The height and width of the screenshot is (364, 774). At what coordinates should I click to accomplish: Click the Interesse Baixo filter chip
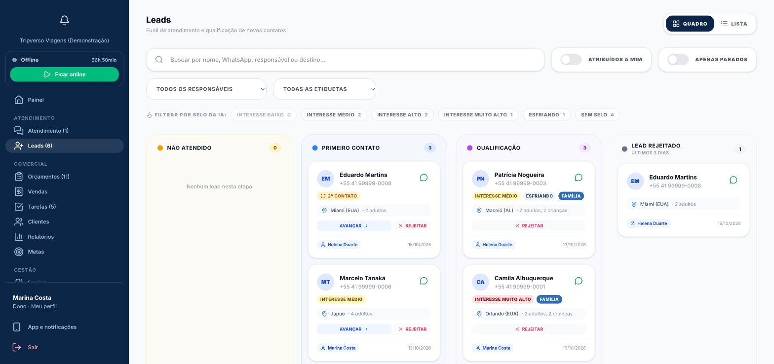[264, 115]
